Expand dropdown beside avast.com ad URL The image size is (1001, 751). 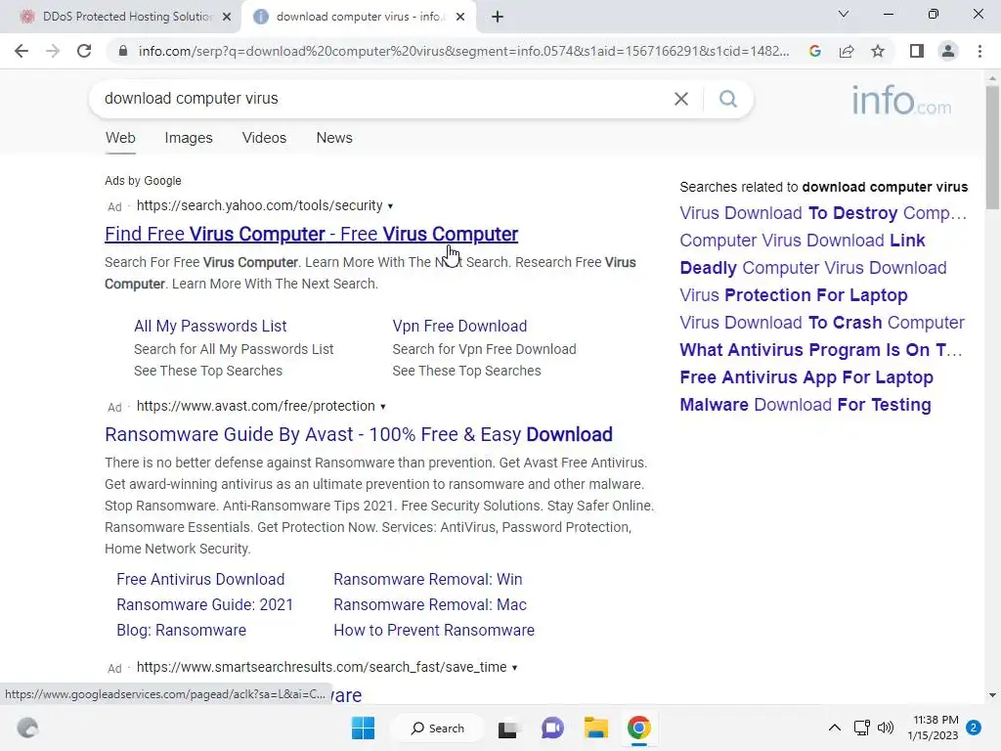click(x=383, y=407)
